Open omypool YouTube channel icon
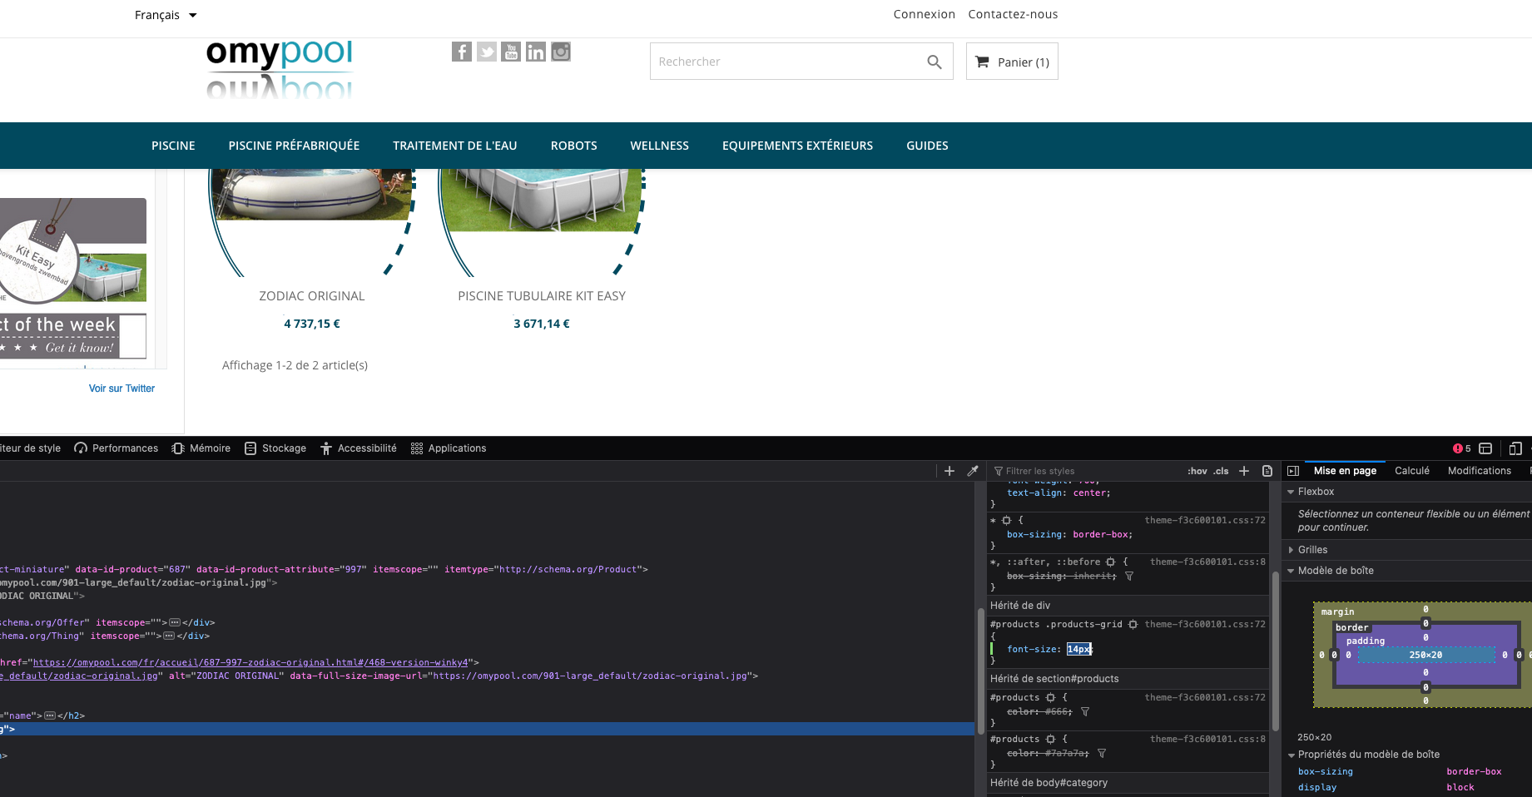Screen dimensions: 1532x797 [x=511, y=52]
